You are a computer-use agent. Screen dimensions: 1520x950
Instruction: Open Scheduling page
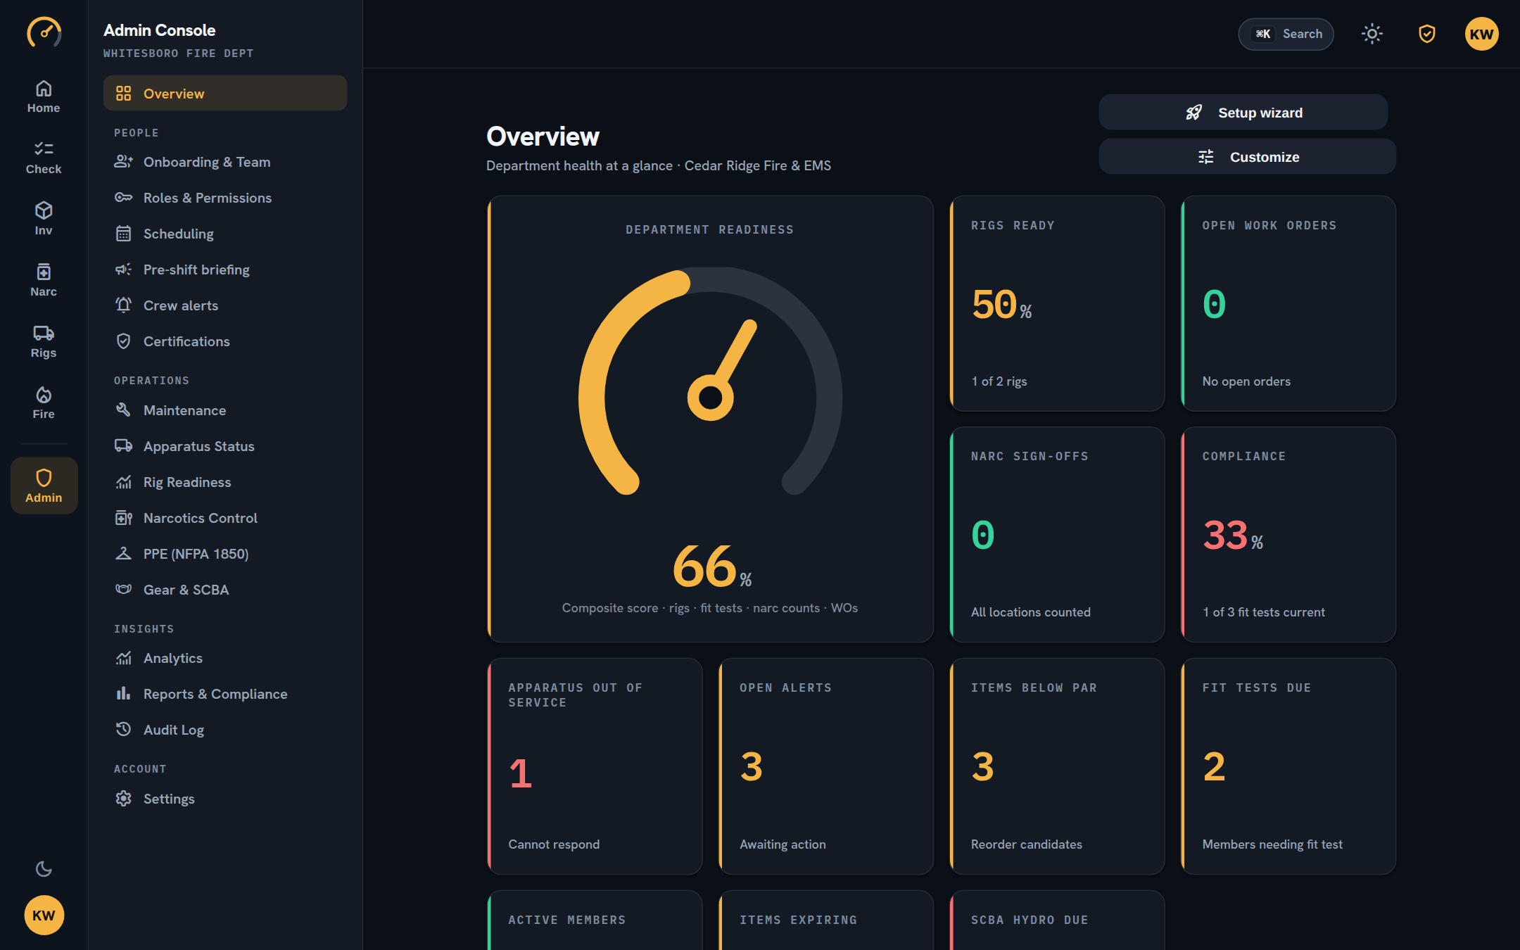225,234
